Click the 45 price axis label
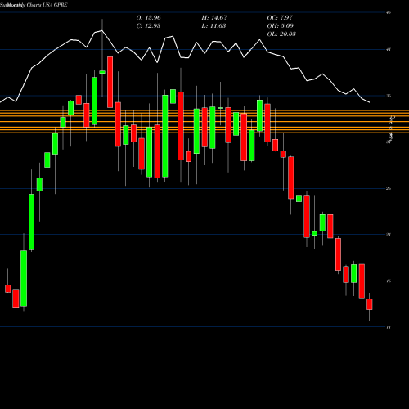Screen dimensions: 409x409 pyautogui.click(x=389, y=12)
